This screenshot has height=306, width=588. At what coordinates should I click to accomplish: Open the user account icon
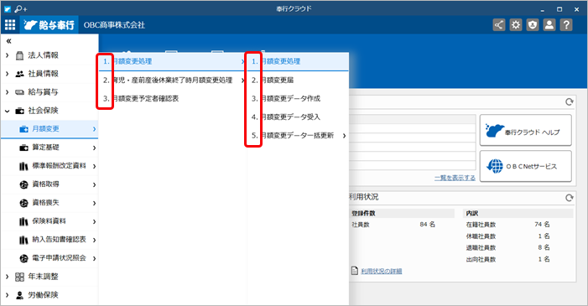pos(549,25)
